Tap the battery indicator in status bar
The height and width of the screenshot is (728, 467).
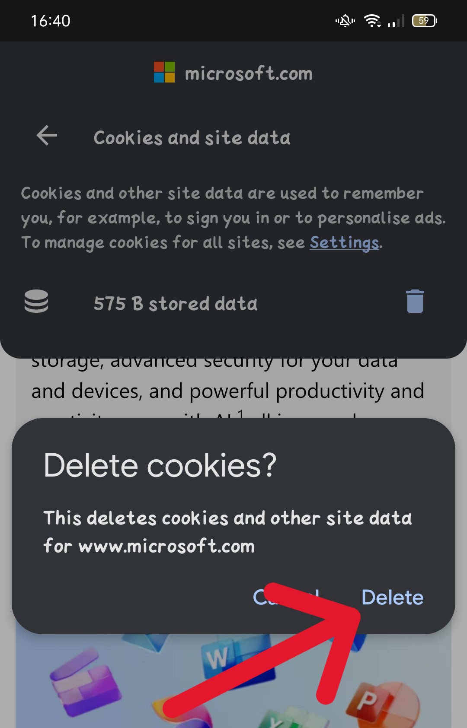coord(425,21)
